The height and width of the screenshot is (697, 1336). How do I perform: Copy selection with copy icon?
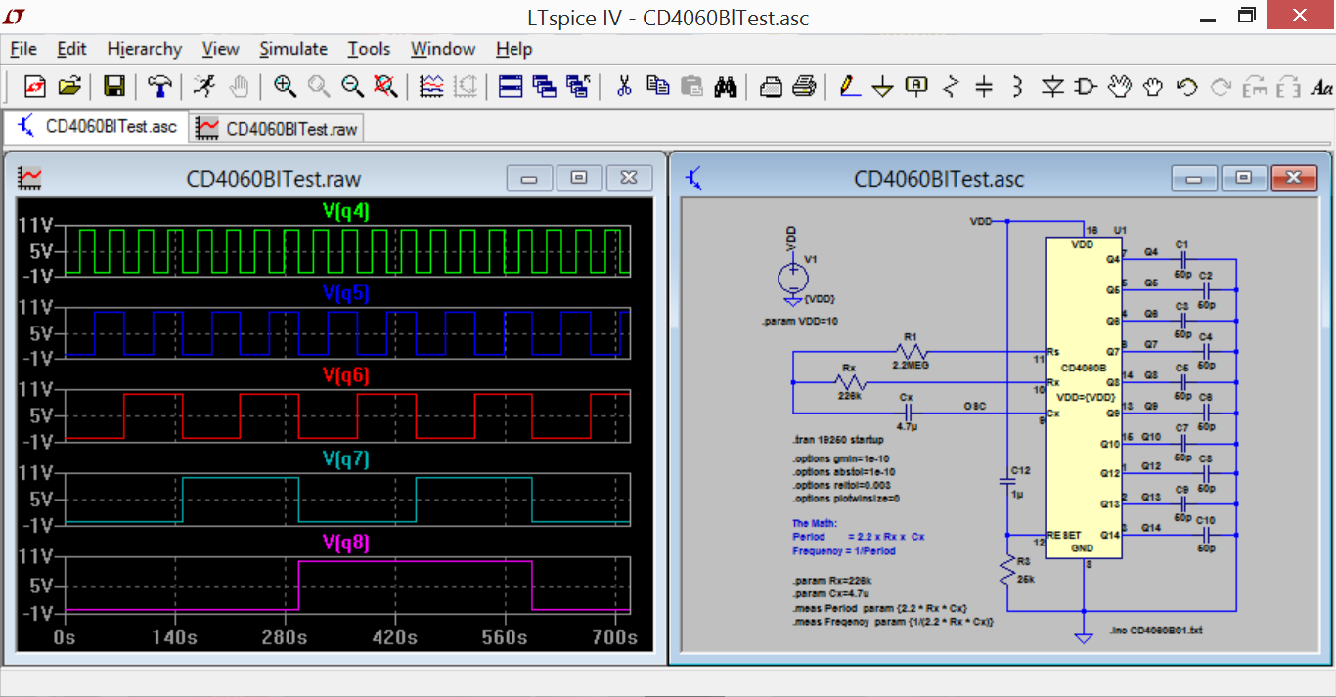(x=658, y=87)
